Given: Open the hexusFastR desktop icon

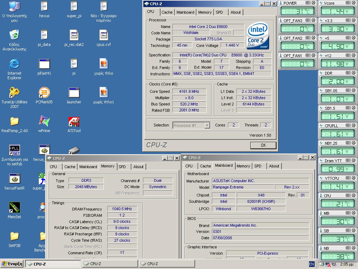Looking at the screenshot, I should tap(14, 179).
